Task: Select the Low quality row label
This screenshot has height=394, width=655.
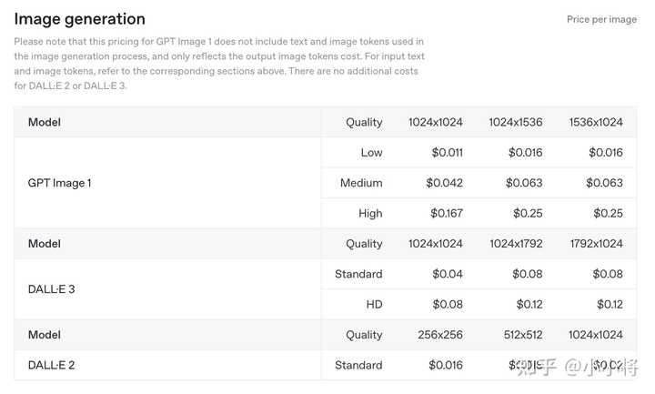Action: pyautogui.click(x=371, y=152)
